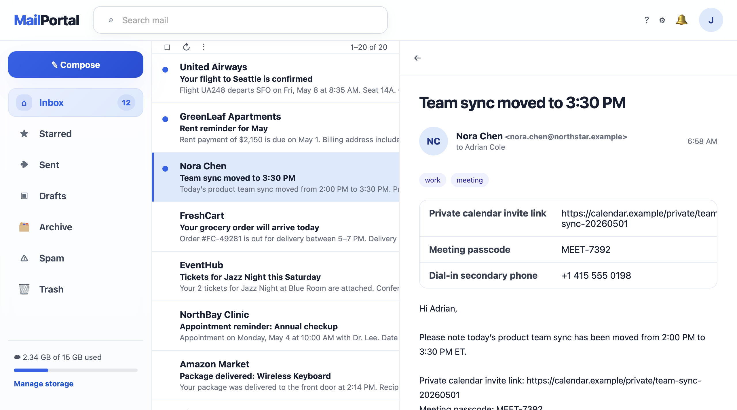Click the Compose button
Viewport: 737px width, 410px height.
[76, 64]
